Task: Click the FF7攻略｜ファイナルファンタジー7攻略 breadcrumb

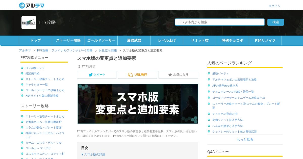Action: pos(65,50)
